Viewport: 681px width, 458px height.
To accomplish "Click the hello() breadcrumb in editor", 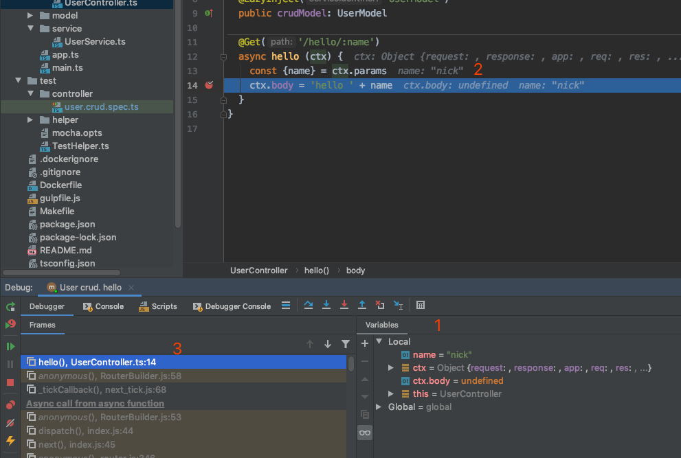I will pyautogui.click(x=317, y=271).
